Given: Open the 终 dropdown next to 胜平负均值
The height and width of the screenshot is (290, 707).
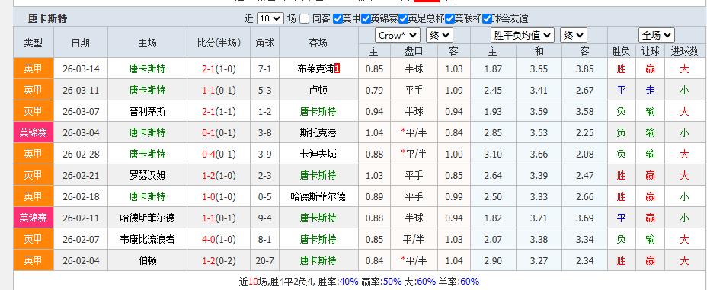Looking at the screenshot, I should tap(574, 35).
